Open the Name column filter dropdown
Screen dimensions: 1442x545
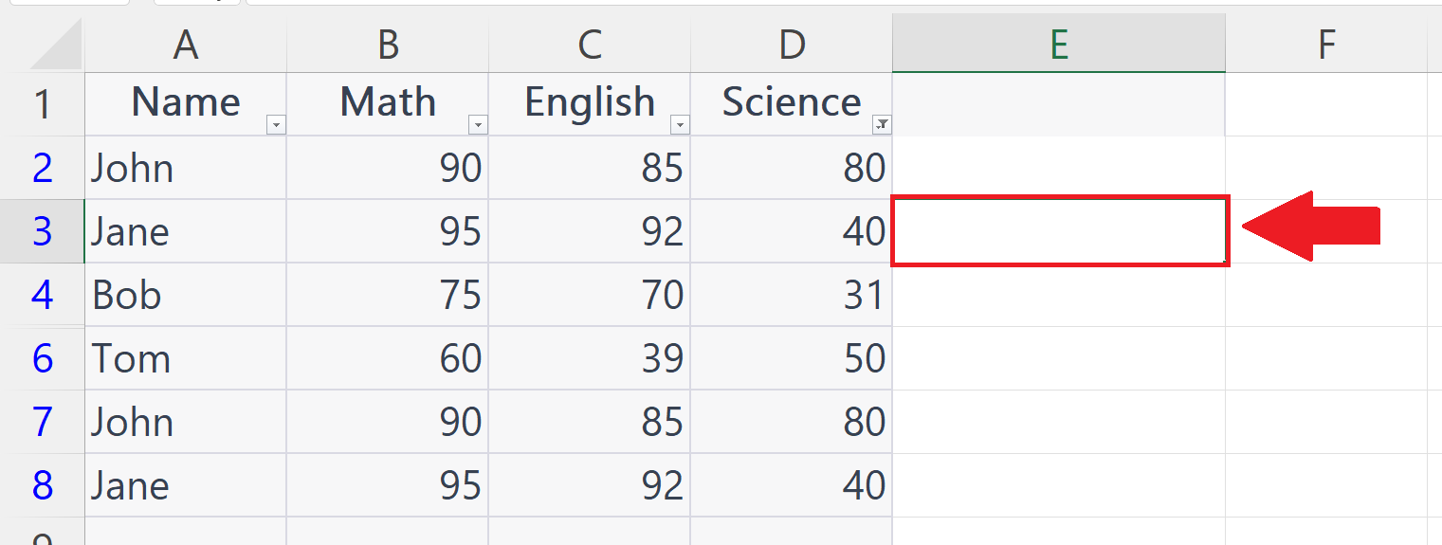pos(276,125)
